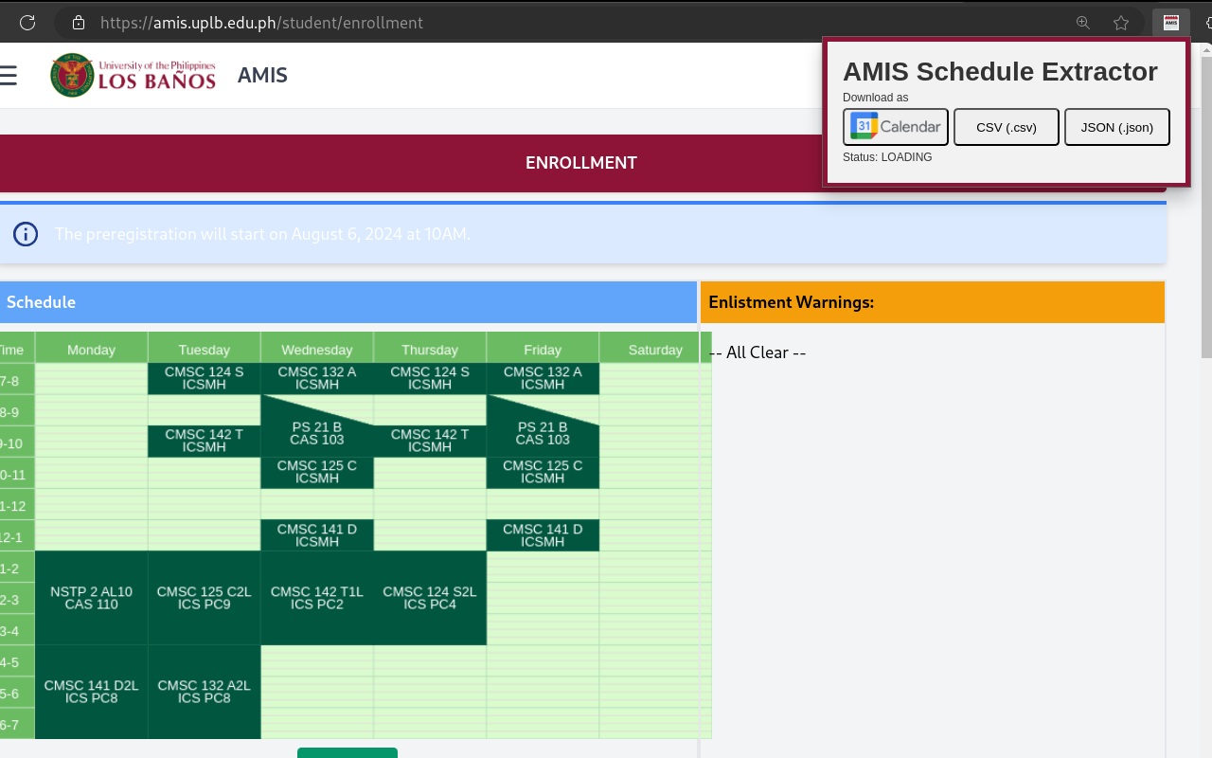
Task: Open the hamburger navigation menu
Action: tap(11, 75)
